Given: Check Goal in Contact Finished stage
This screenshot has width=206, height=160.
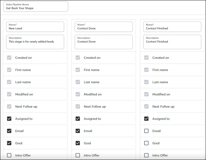Looking at the screenshot, I should 146,143.
